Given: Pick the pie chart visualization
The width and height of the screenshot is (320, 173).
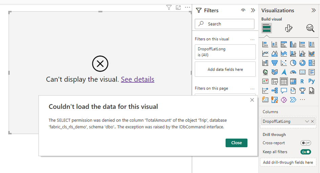Looking at the screenshot, I should click(293, 63).
